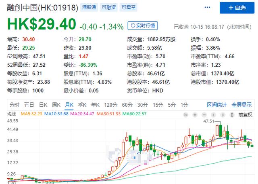
Task: Switch to the 30分 chart tab
Action: (142, 105)
